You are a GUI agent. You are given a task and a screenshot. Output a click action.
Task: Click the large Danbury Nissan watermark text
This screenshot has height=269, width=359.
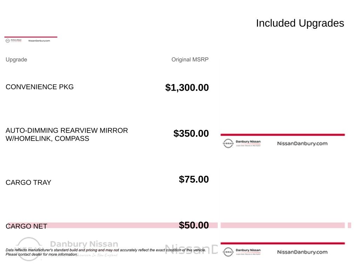coord(84,244)
